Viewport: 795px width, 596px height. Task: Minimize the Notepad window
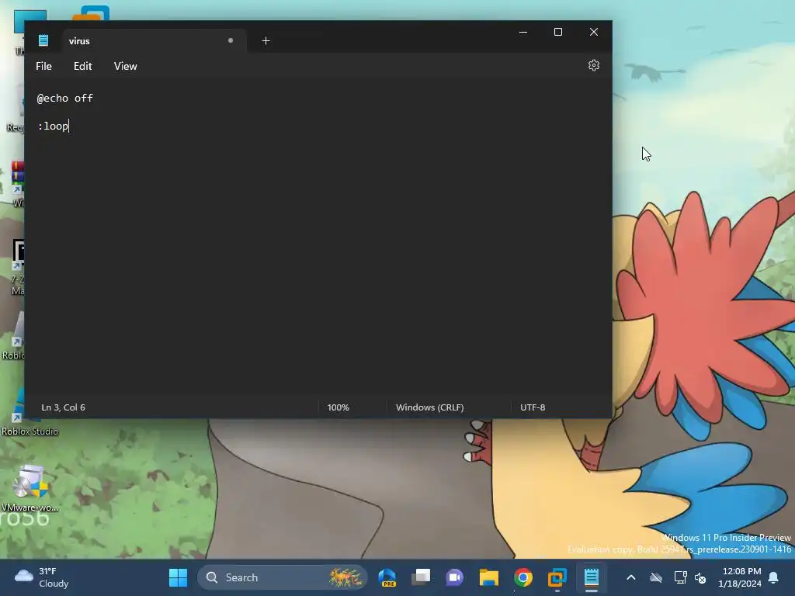[x=523, y=32]
